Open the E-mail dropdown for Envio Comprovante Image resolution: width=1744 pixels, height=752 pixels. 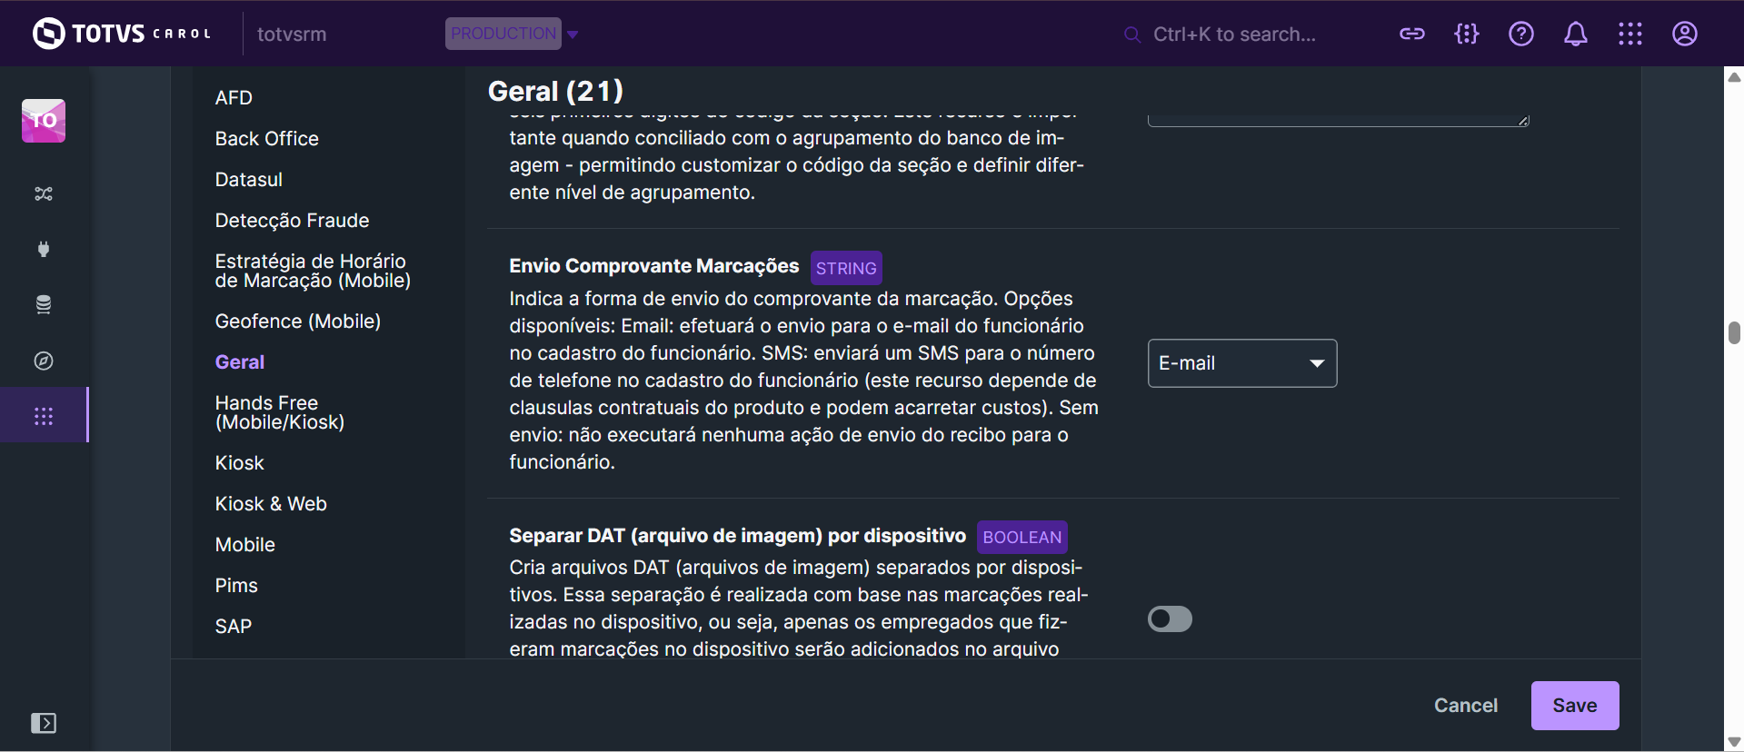click(x=1241, y=363)
